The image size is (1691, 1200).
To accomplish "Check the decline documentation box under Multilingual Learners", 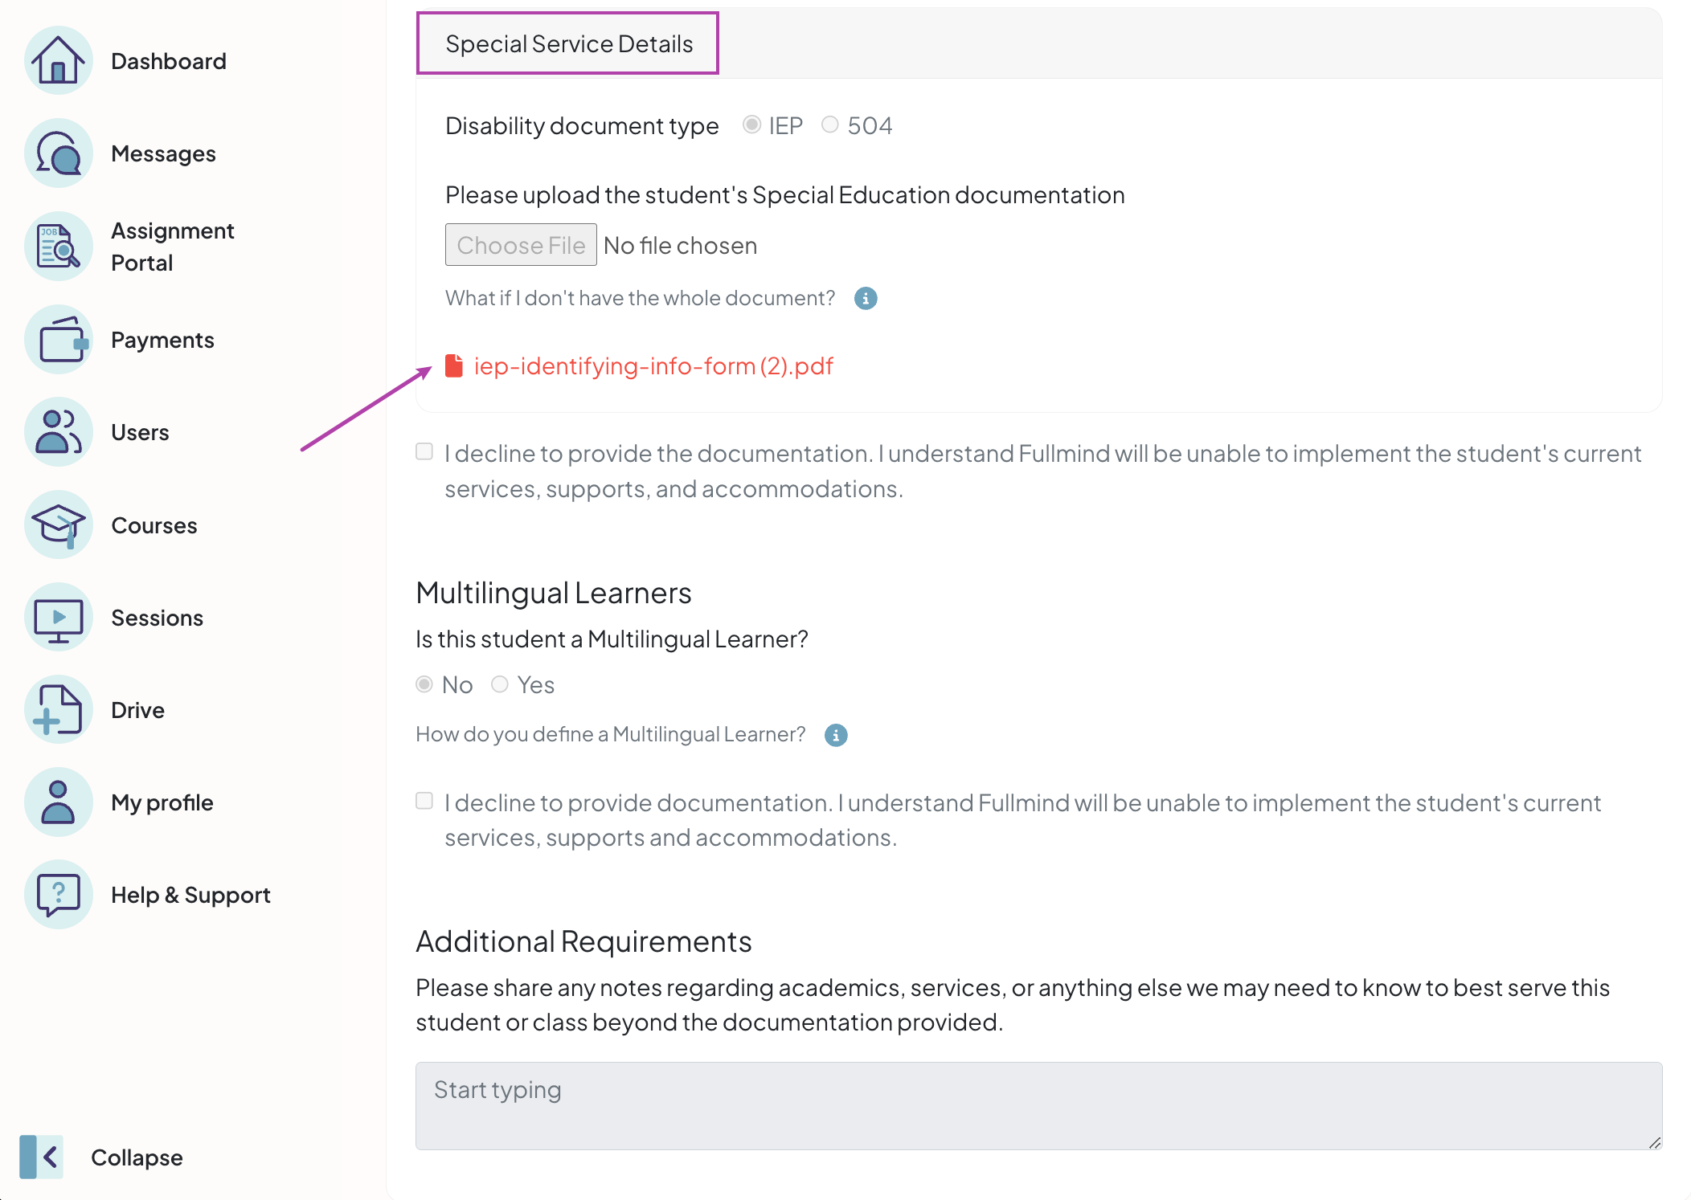I will point(424,800).
